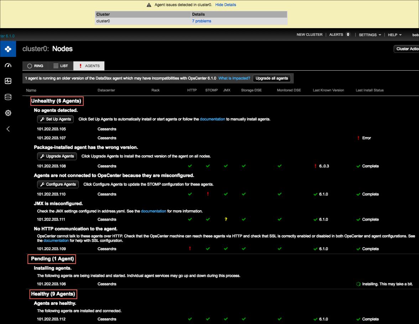Open the Dashboard gauge icon in the sidebar

click(8, 65)
